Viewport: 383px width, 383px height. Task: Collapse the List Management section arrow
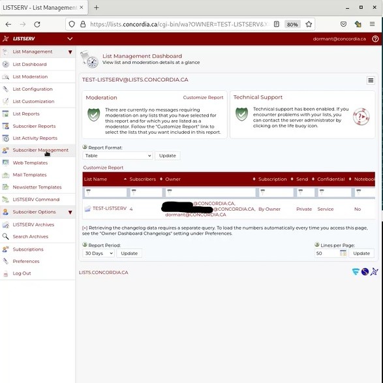(70, 52)
